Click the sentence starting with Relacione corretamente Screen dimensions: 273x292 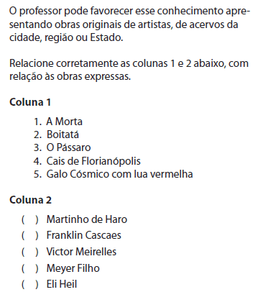tap(129, 70)
